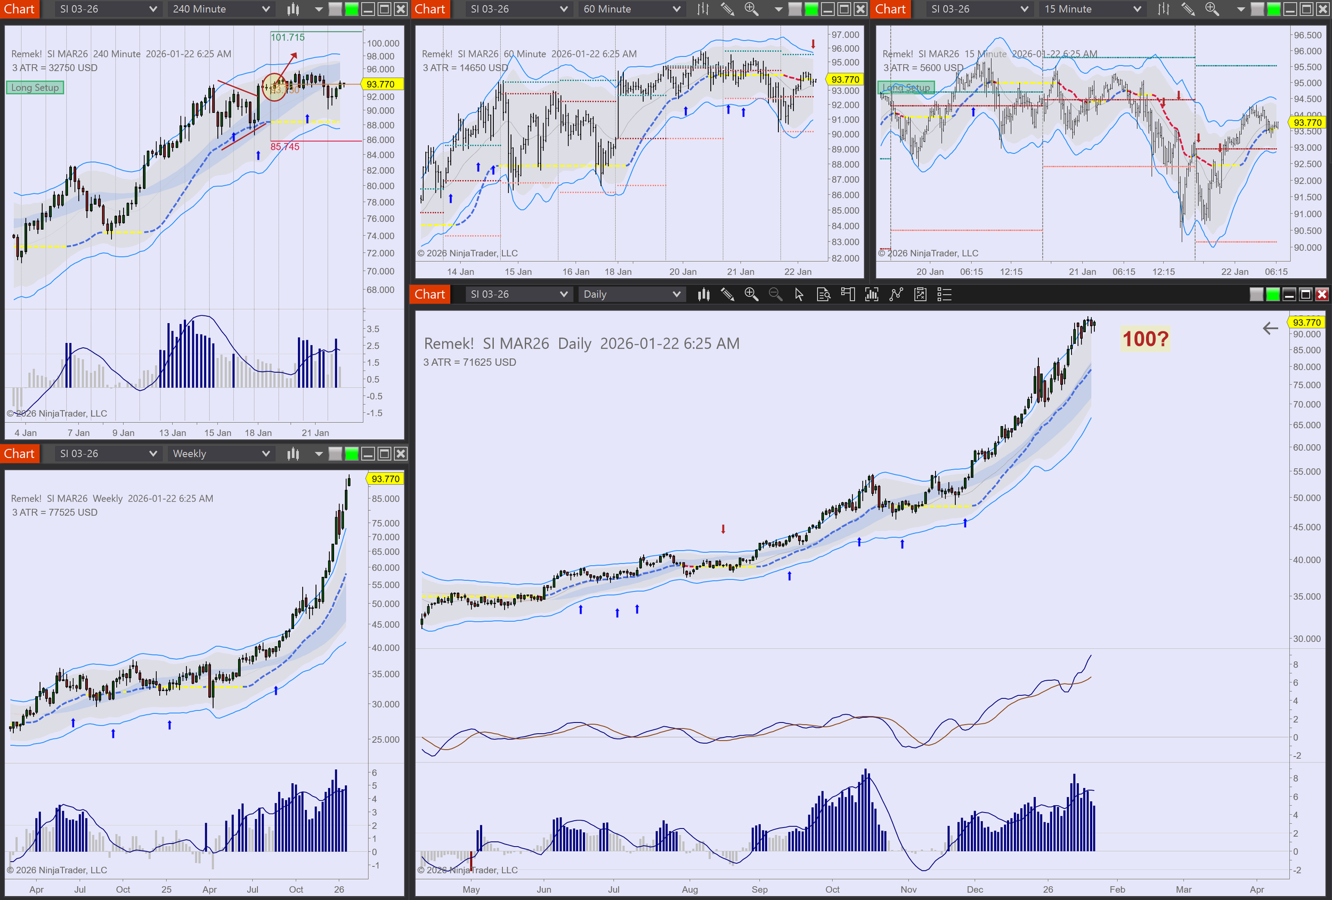Open bar type selector in Daily chart
1332x900 pixels.
(703, 295)
